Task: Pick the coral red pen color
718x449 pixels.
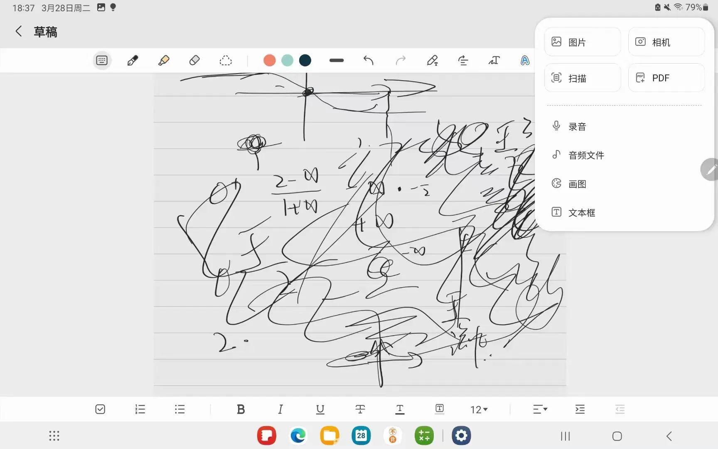Action: click(270, 61)
